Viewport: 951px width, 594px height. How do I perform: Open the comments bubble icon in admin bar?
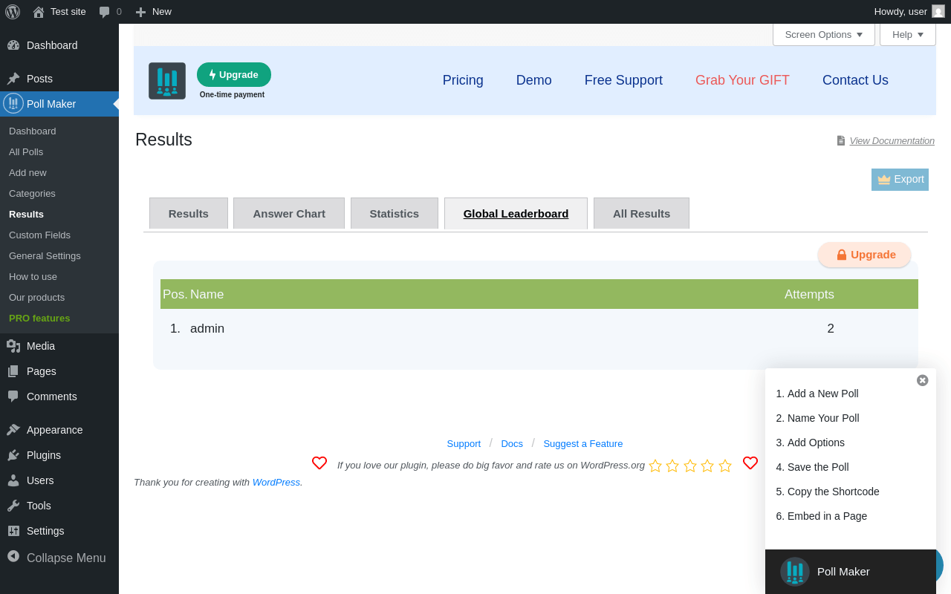click(x=105, y=12)
